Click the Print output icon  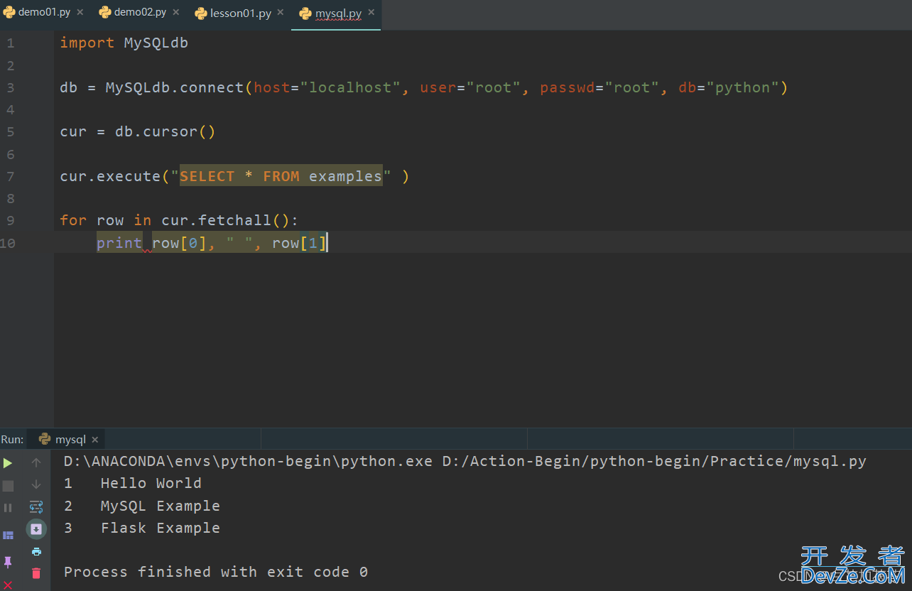(x=36, y=551)
